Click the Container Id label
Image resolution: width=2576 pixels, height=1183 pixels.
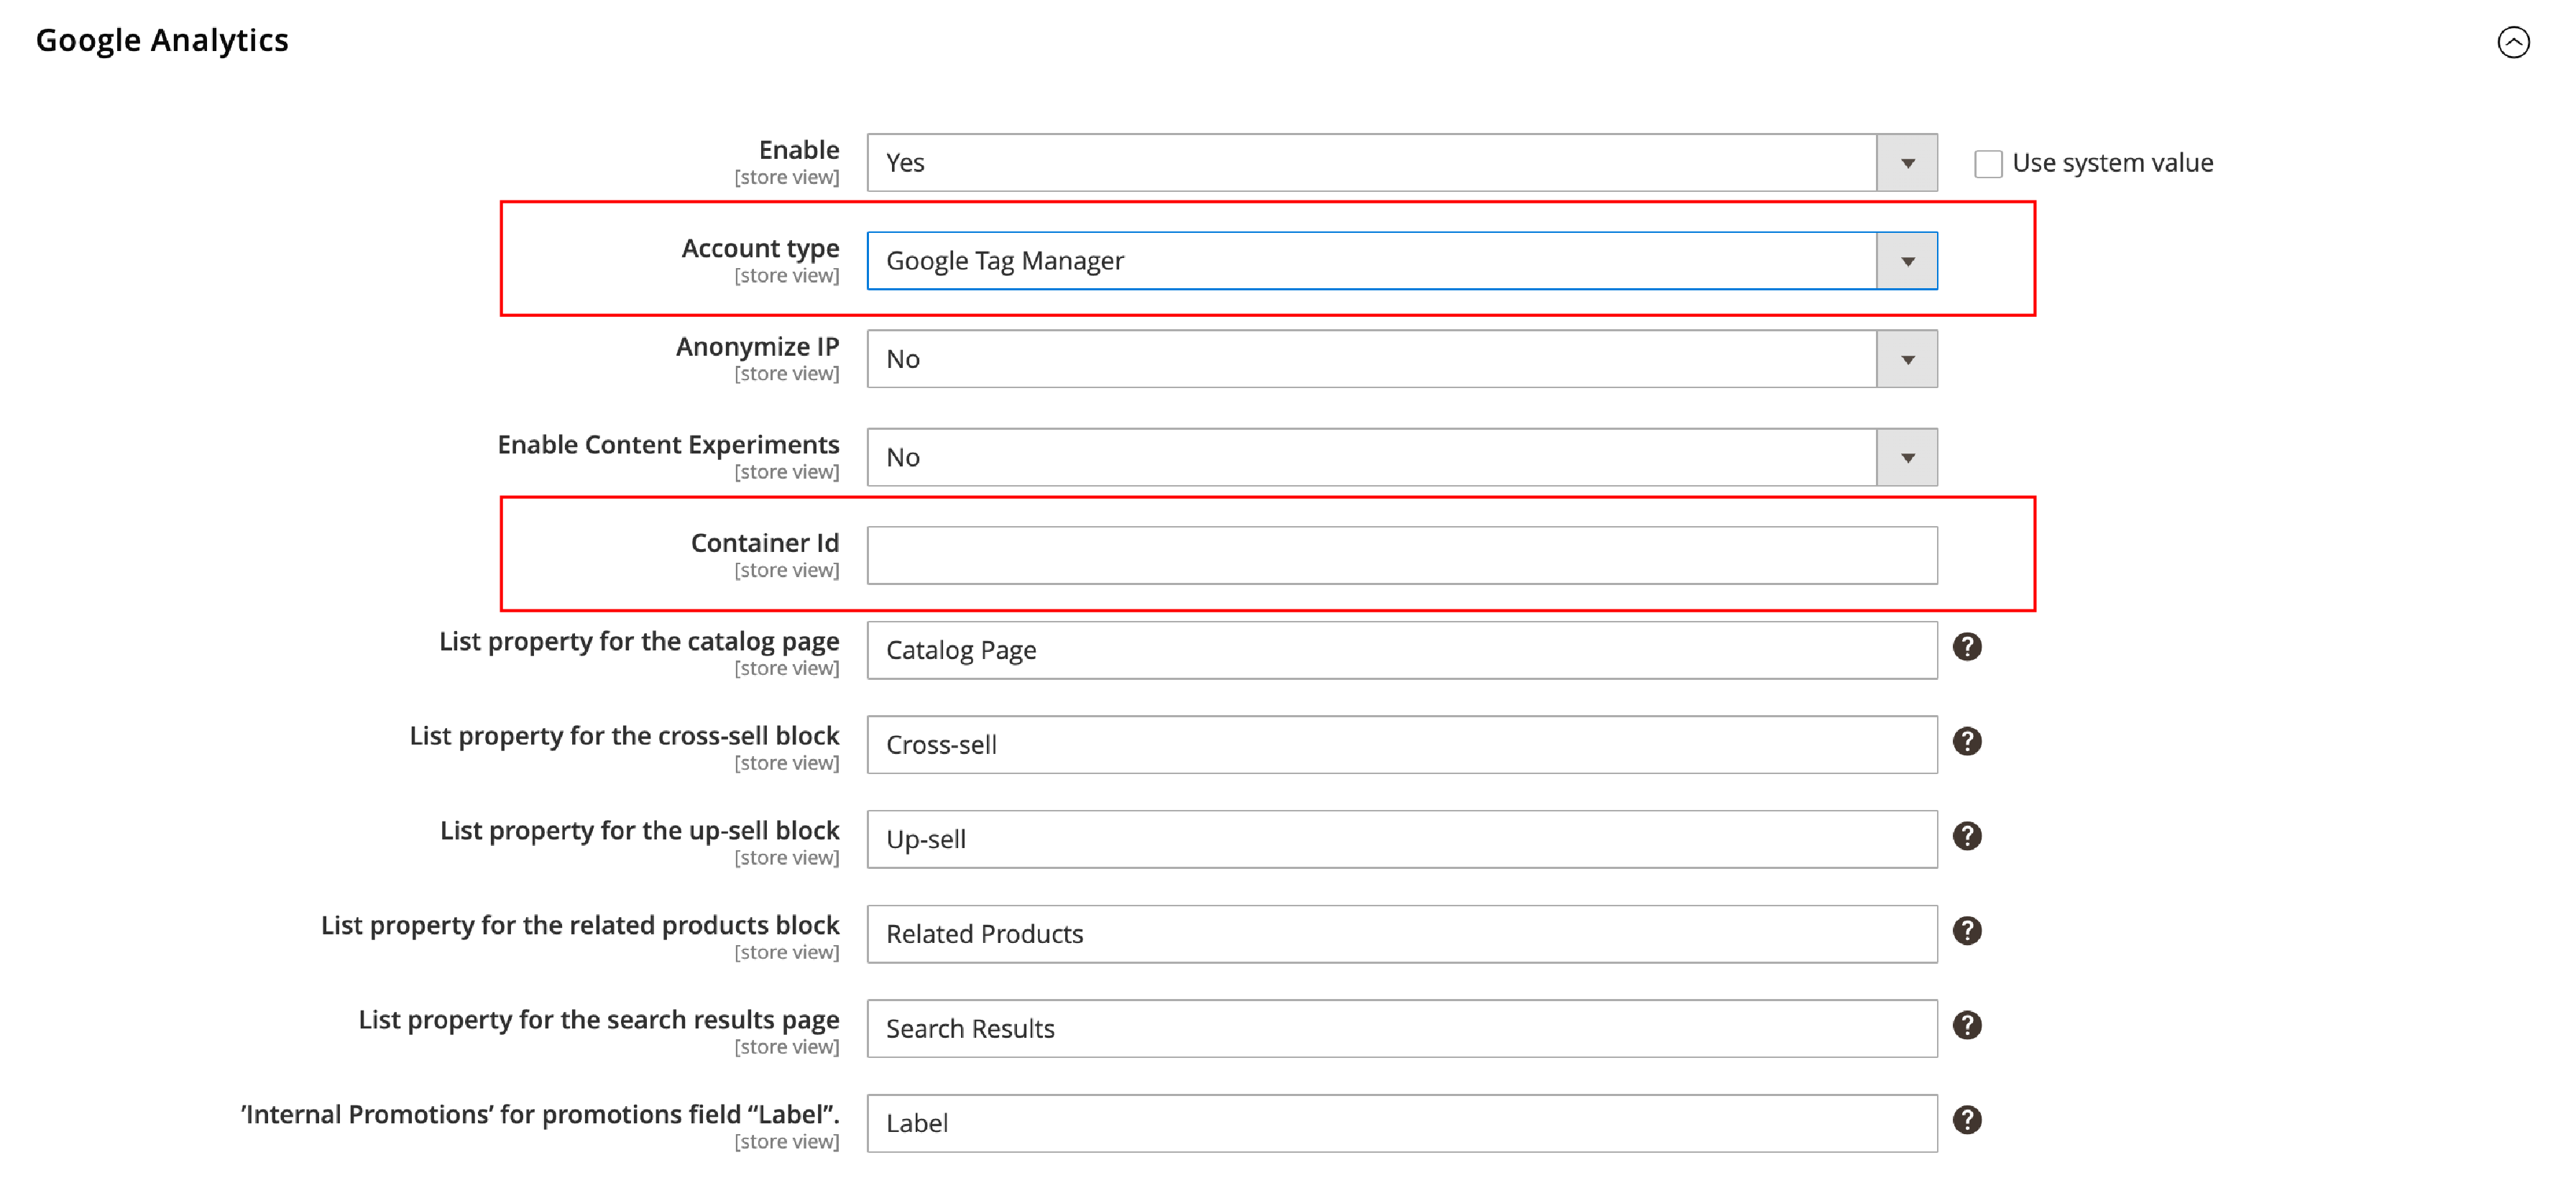point(765,542)
